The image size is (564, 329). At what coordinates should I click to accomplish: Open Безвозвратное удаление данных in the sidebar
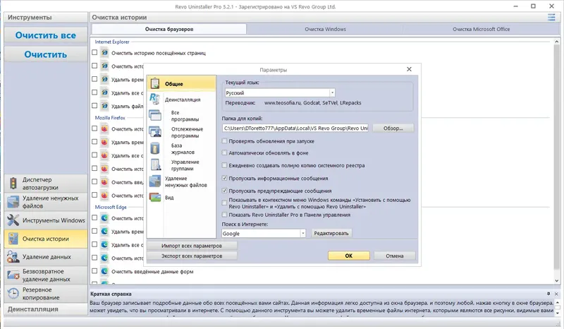pyautogui.click(x=46, y=275)
